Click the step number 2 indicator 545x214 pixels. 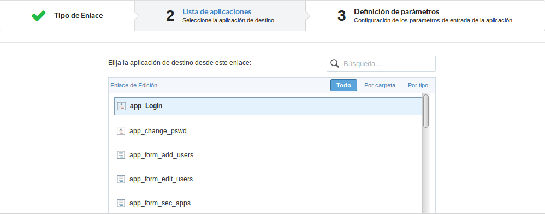pos(170,16)
